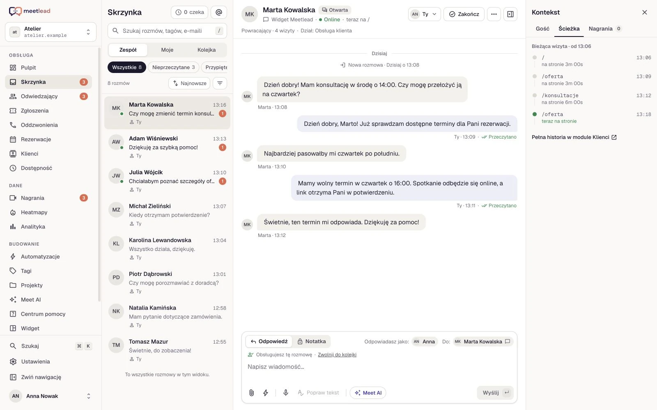
Task: Go to Odwiedzający in sidebar
Action: point(48,96)
